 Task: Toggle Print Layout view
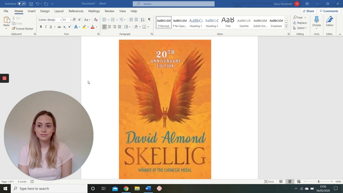tap(290, 181)
